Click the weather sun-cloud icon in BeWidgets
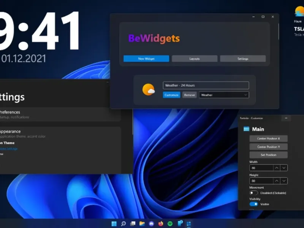 pyautogui.click(x=149, y=90)
